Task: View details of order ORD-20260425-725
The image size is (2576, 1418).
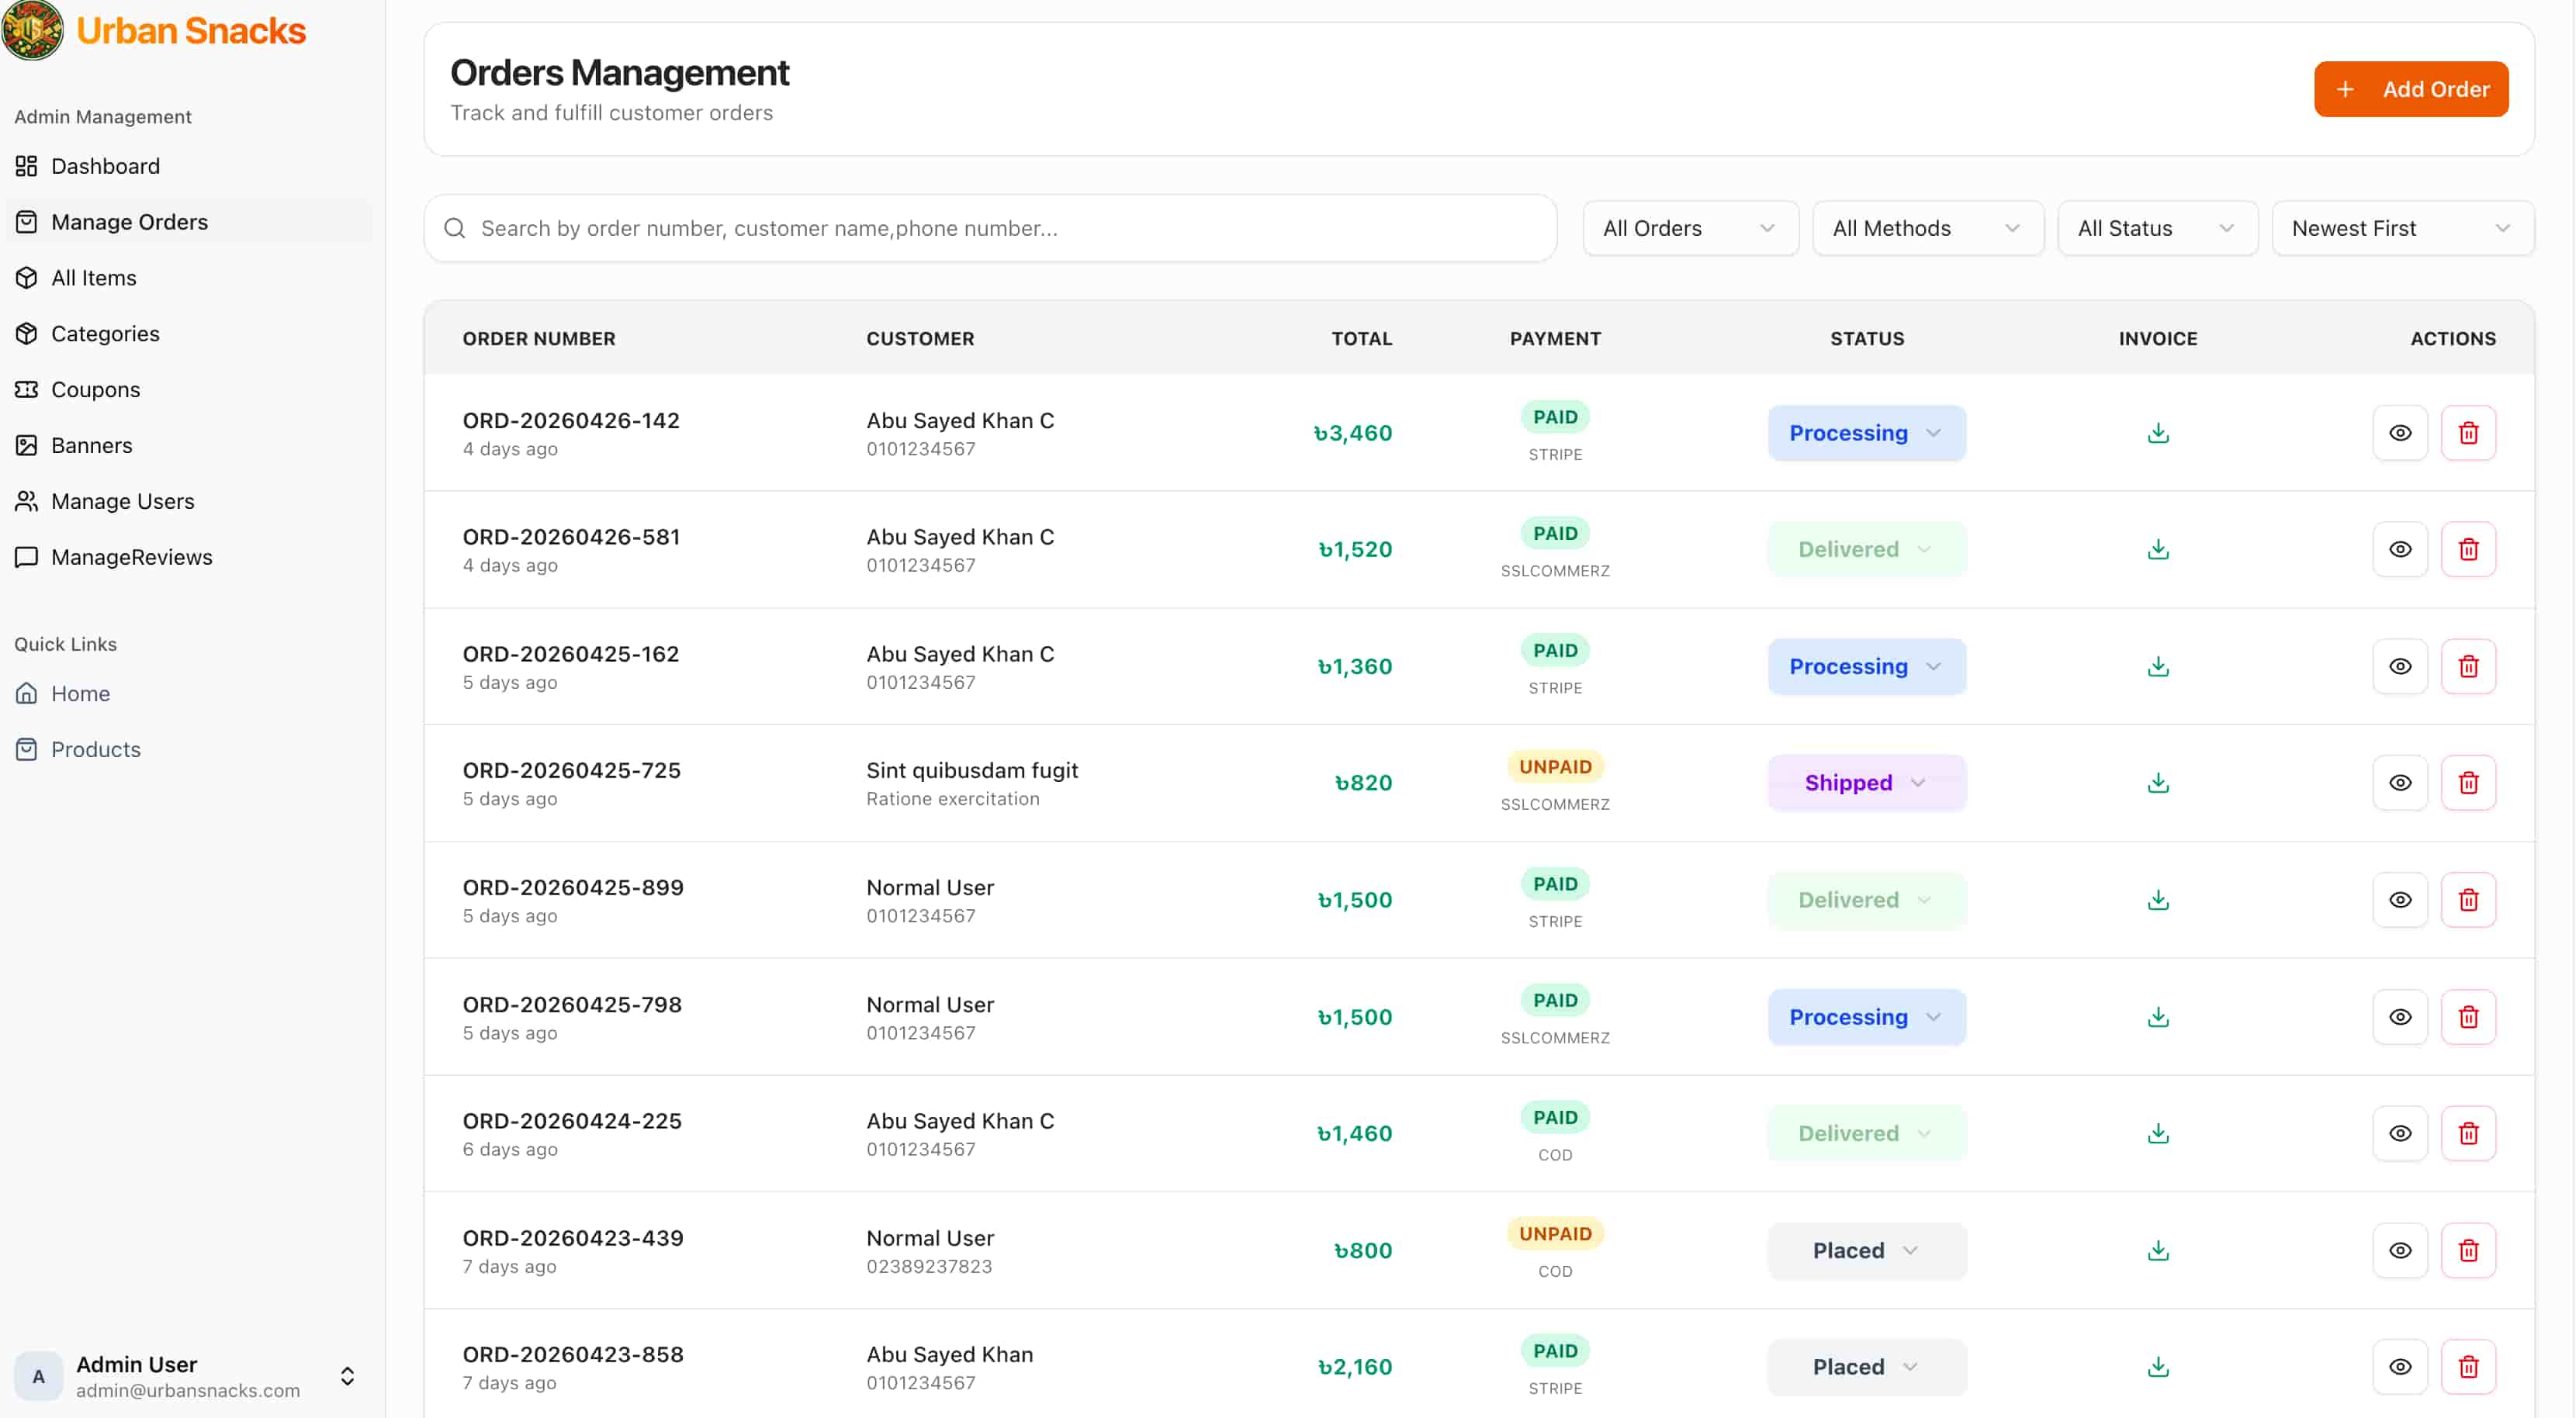Action: [x=2400, y=783]
